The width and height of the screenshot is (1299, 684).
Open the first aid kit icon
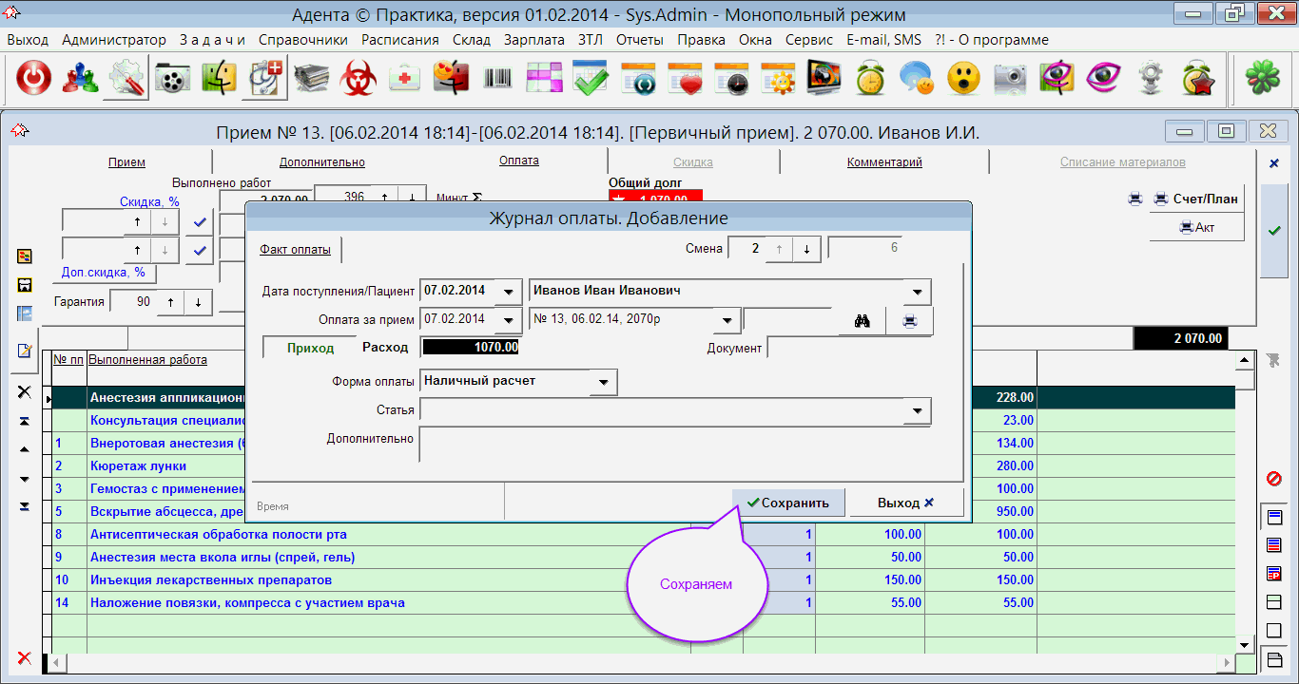tap(405, 80)
